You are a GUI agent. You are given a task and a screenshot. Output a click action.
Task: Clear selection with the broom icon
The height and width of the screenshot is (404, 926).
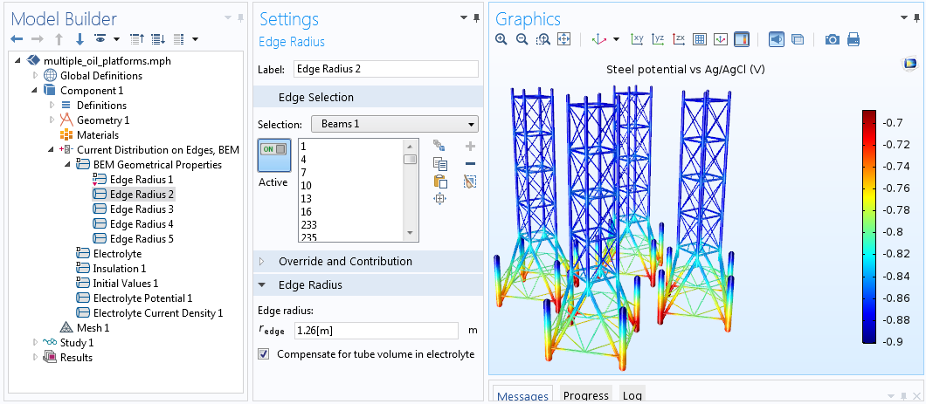coord(470,181)
